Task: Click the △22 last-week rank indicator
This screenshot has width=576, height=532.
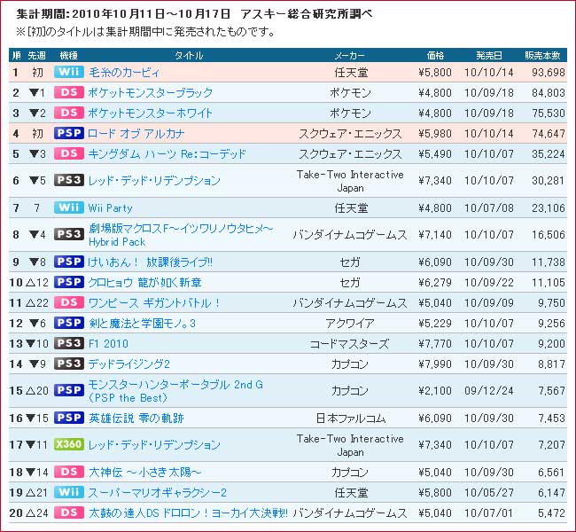Action: 37,303
